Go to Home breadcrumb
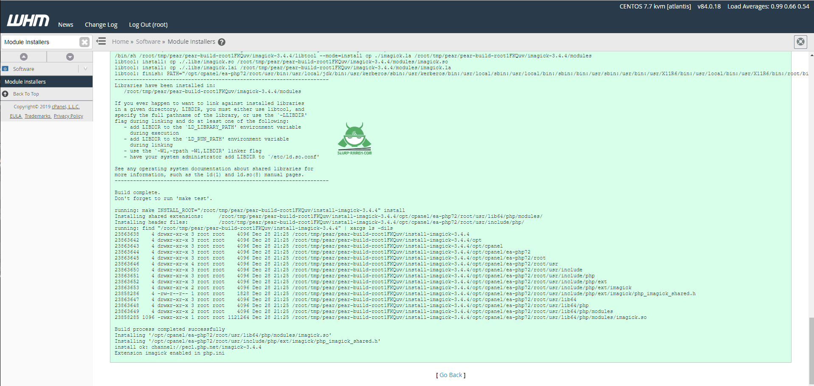 pyautogui.click(x=120, y=42)
